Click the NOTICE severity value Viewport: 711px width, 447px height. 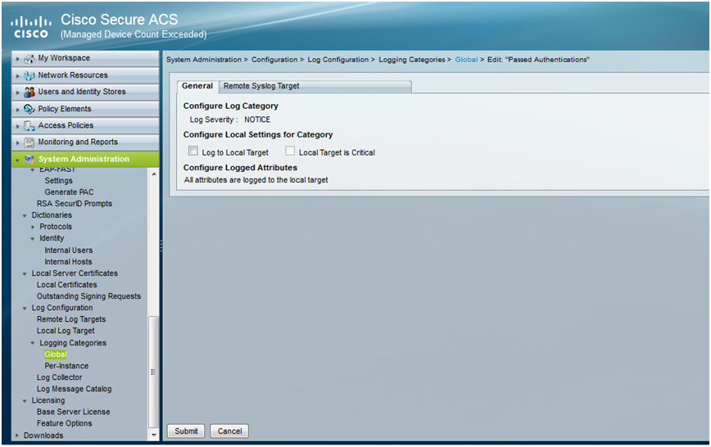(x=257, y=120)
